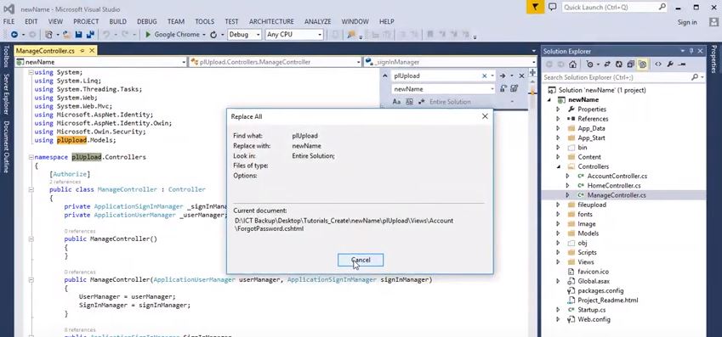Viewport: 722px width, 337px height.
Task: Click the Search Solution Explorer field
Action: click(623, 77)
